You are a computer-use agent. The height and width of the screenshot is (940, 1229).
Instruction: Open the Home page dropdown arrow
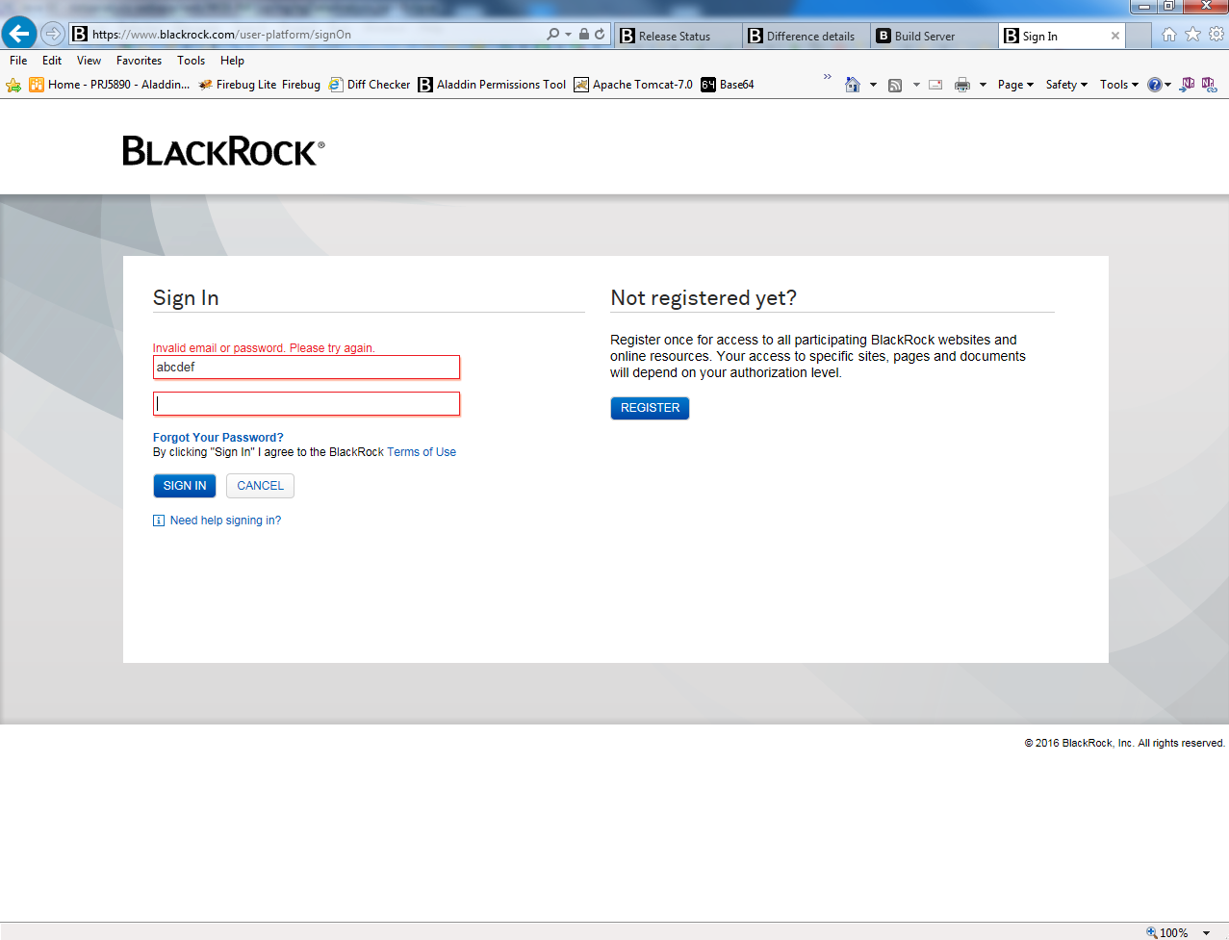pos(873,85)
